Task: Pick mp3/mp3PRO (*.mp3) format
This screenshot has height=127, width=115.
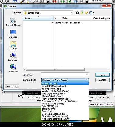Action: click(x=65, y=89)
